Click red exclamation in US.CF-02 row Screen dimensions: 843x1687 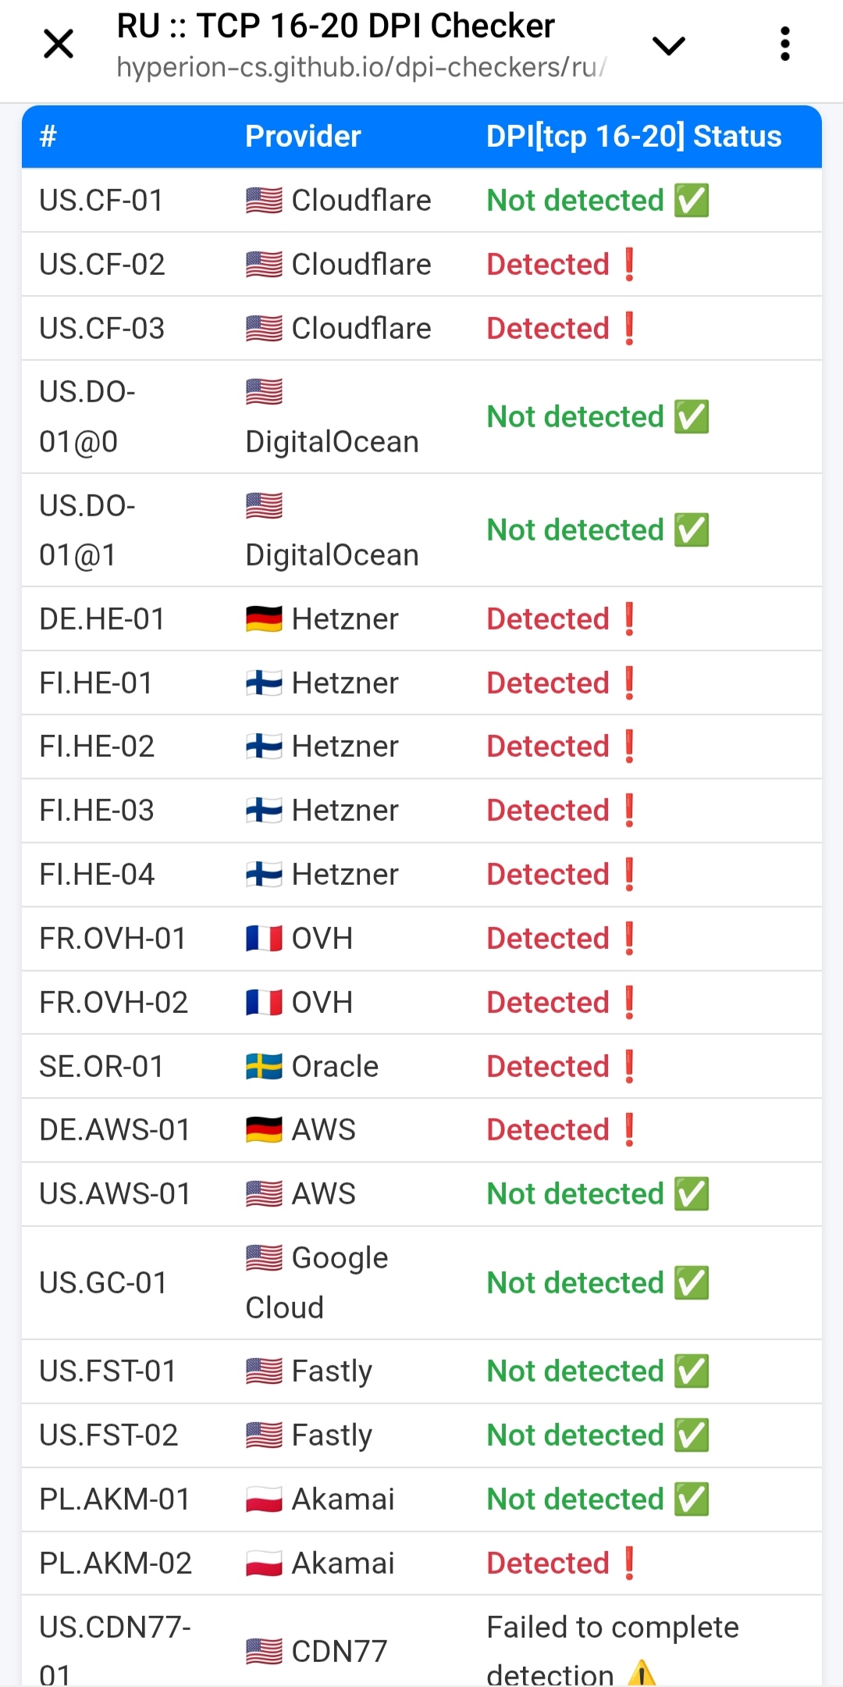(x=629, y=265)
